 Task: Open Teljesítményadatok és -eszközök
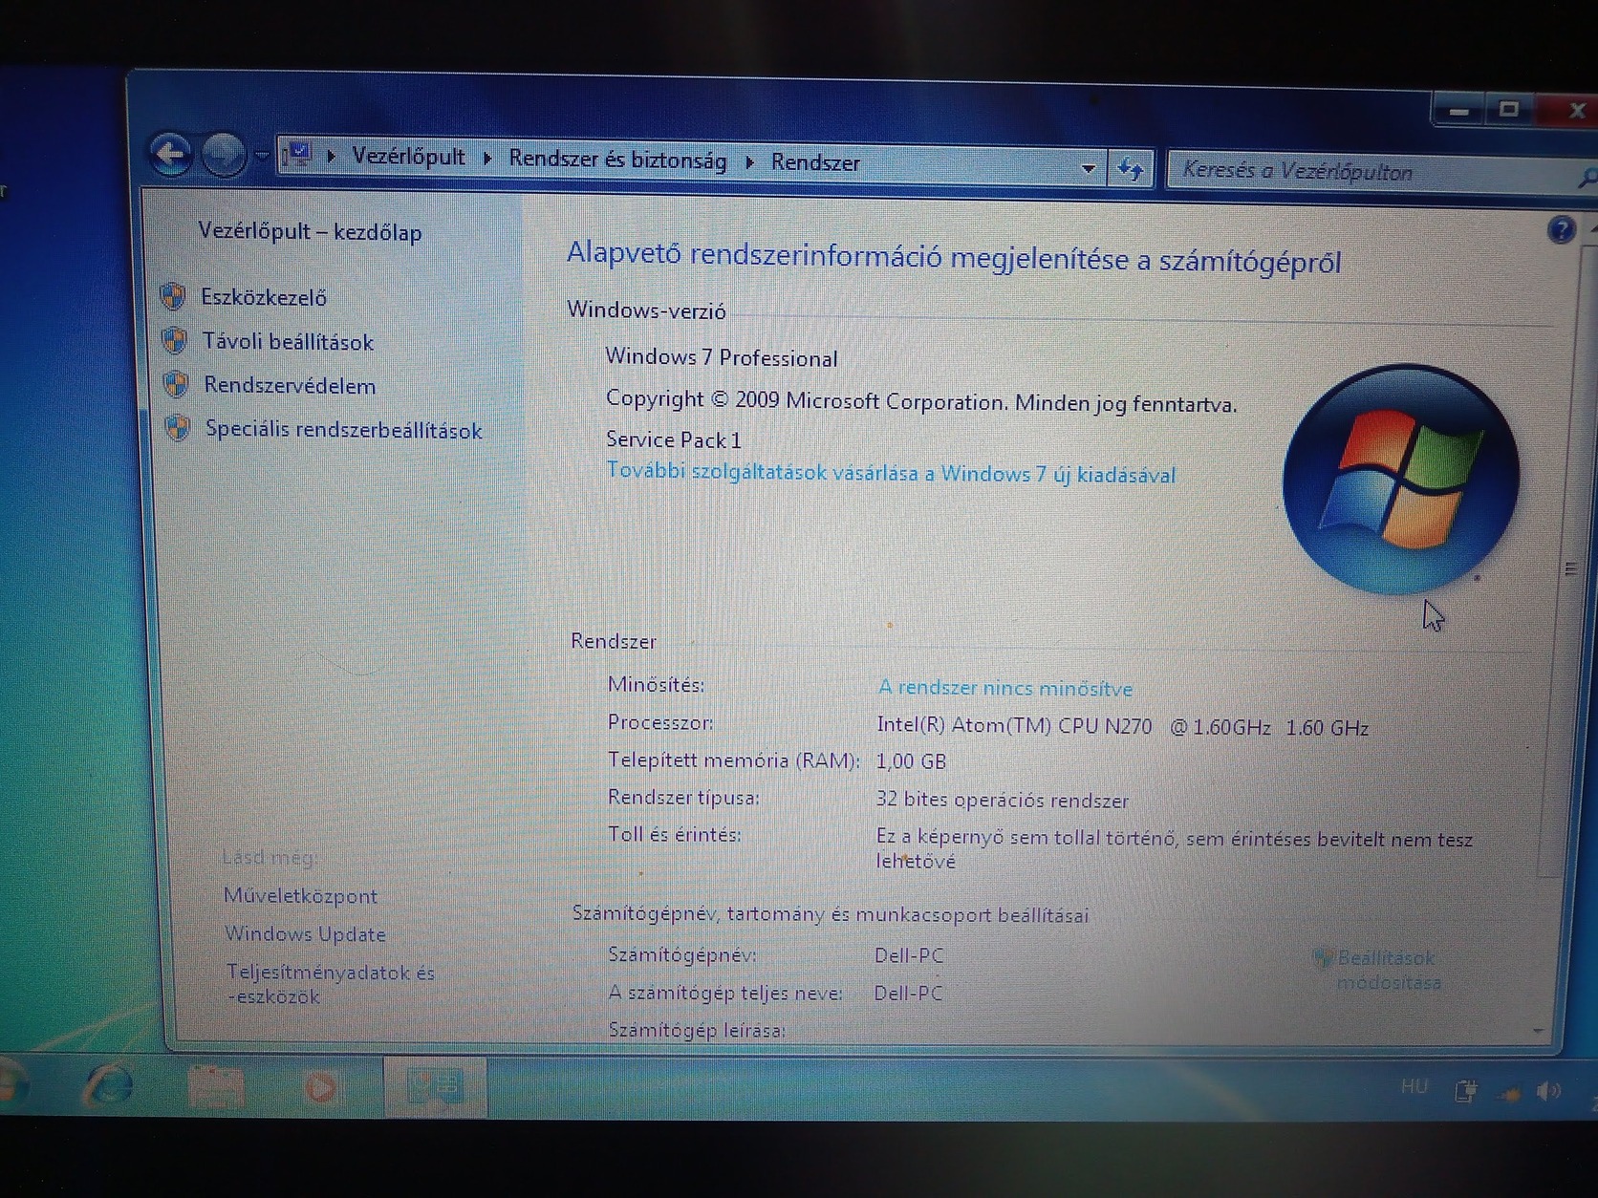pos(330,984)
